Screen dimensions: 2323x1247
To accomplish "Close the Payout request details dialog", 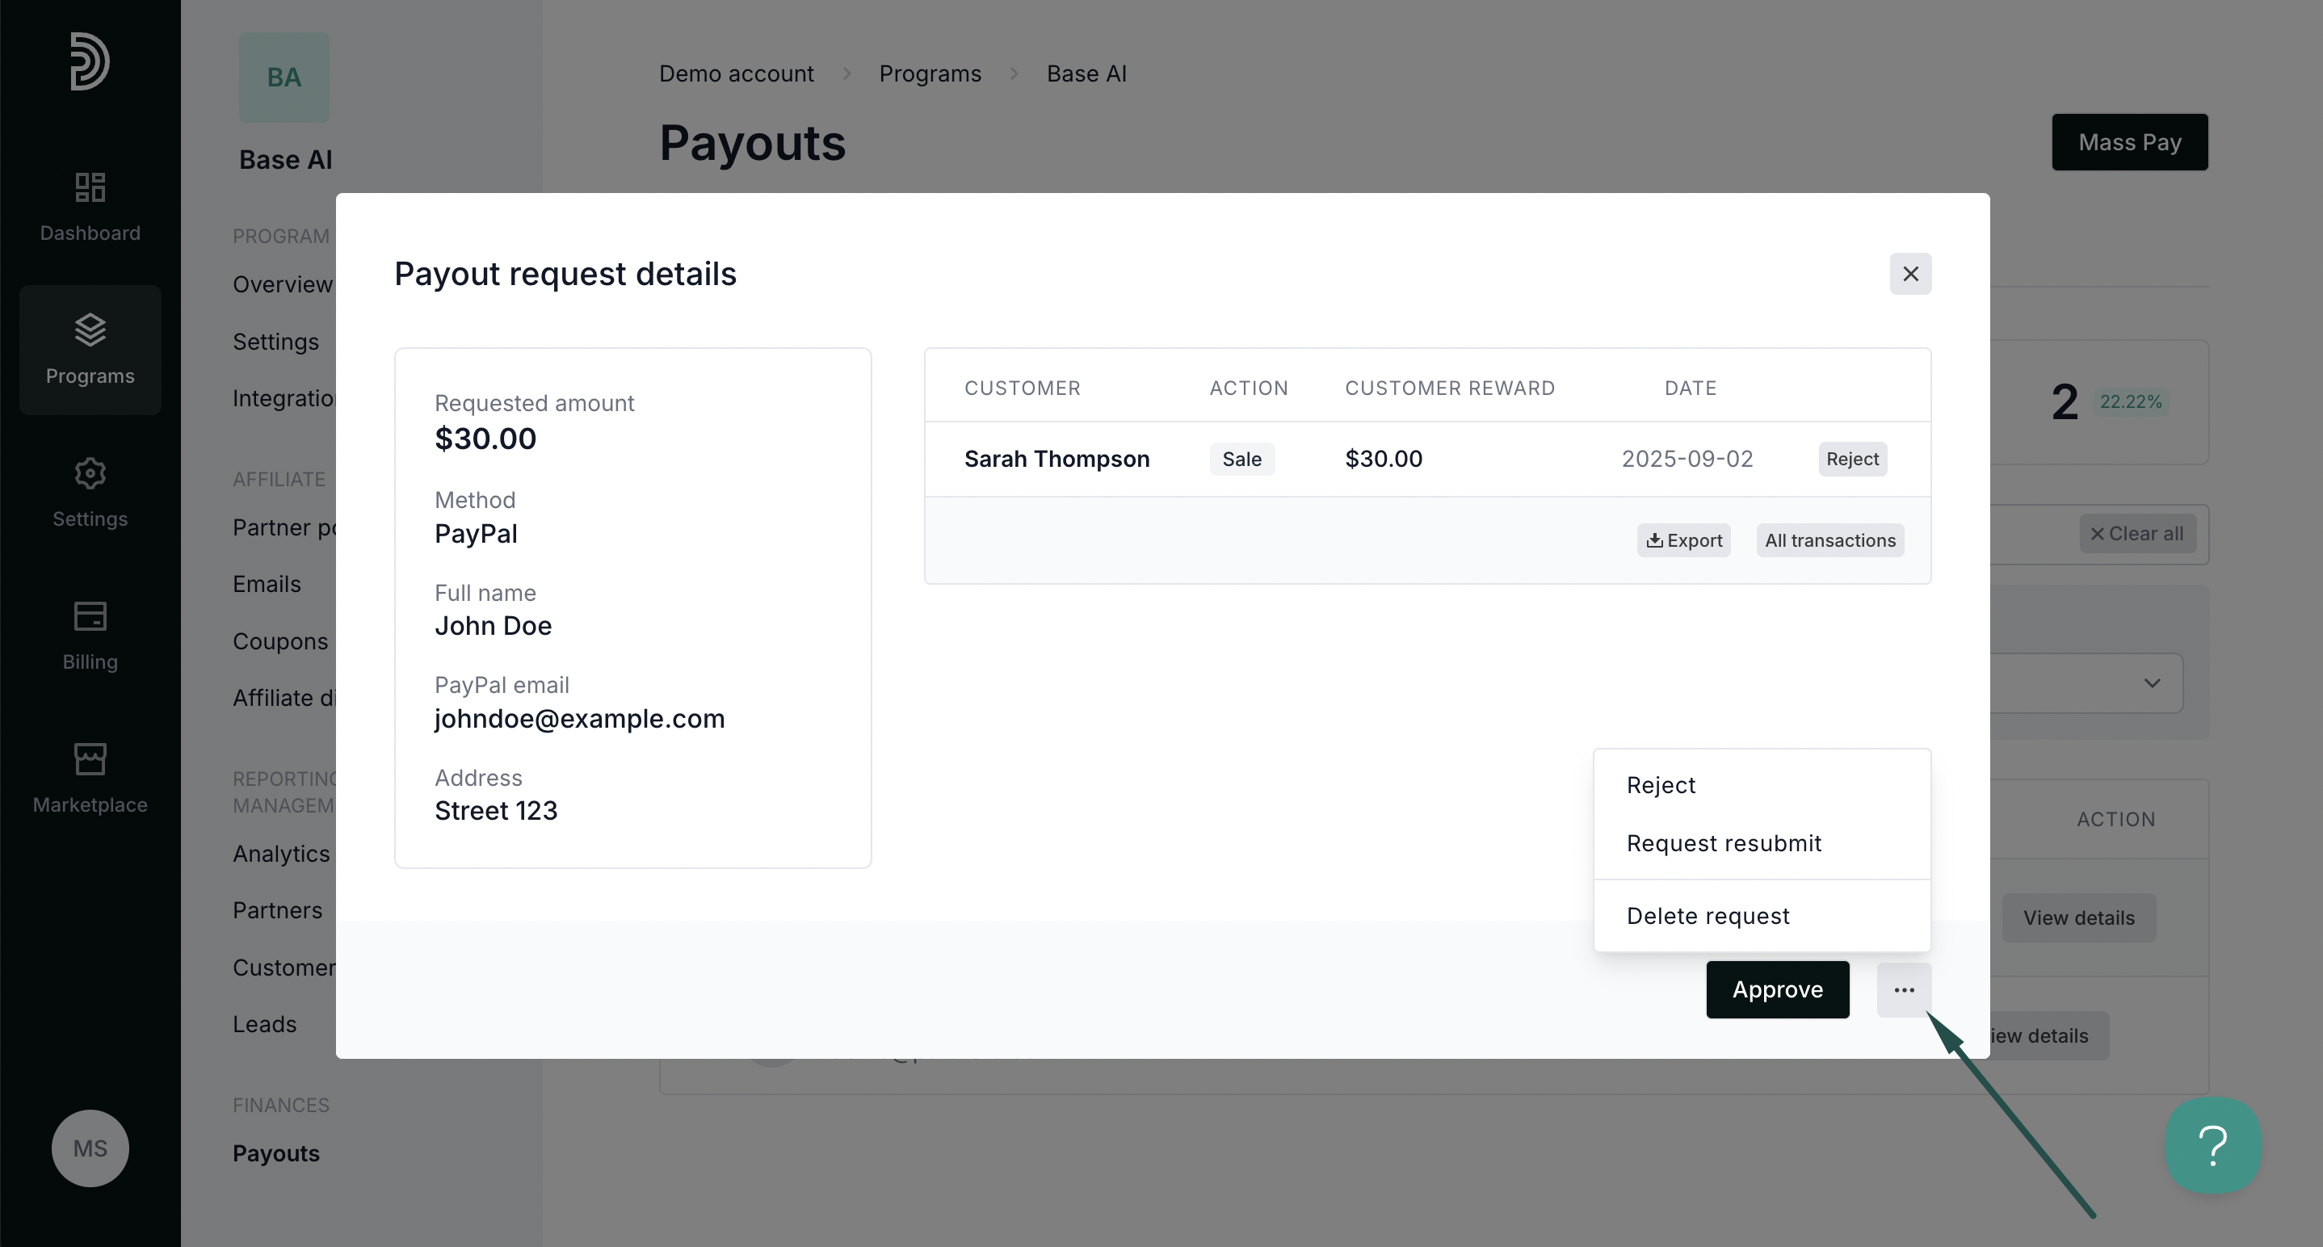I will point(1911,273).
